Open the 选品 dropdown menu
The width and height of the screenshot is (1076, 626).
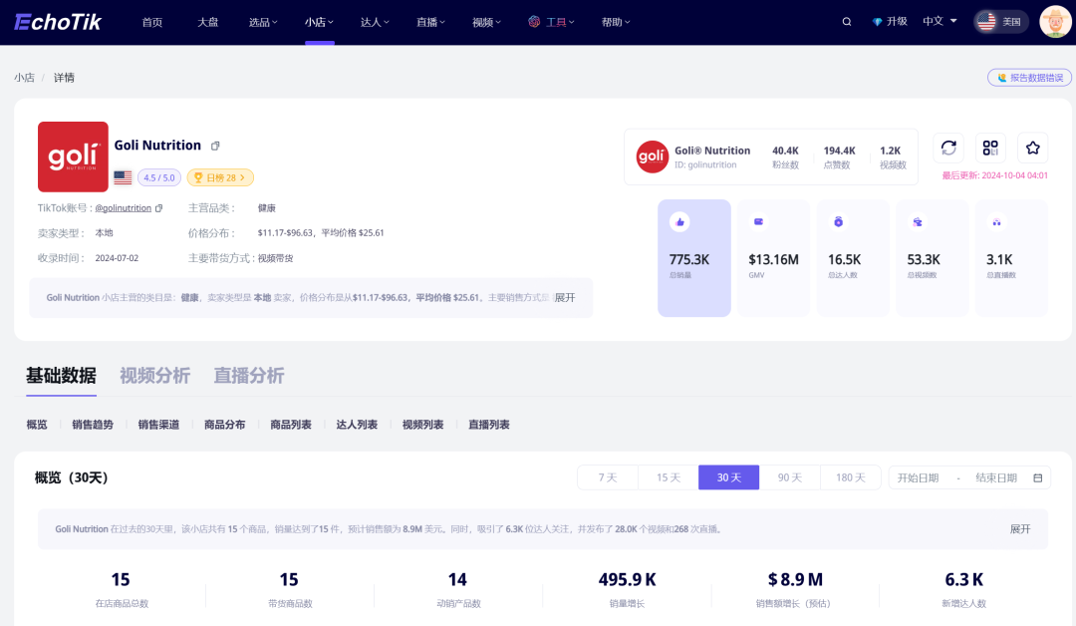(263, 22)
